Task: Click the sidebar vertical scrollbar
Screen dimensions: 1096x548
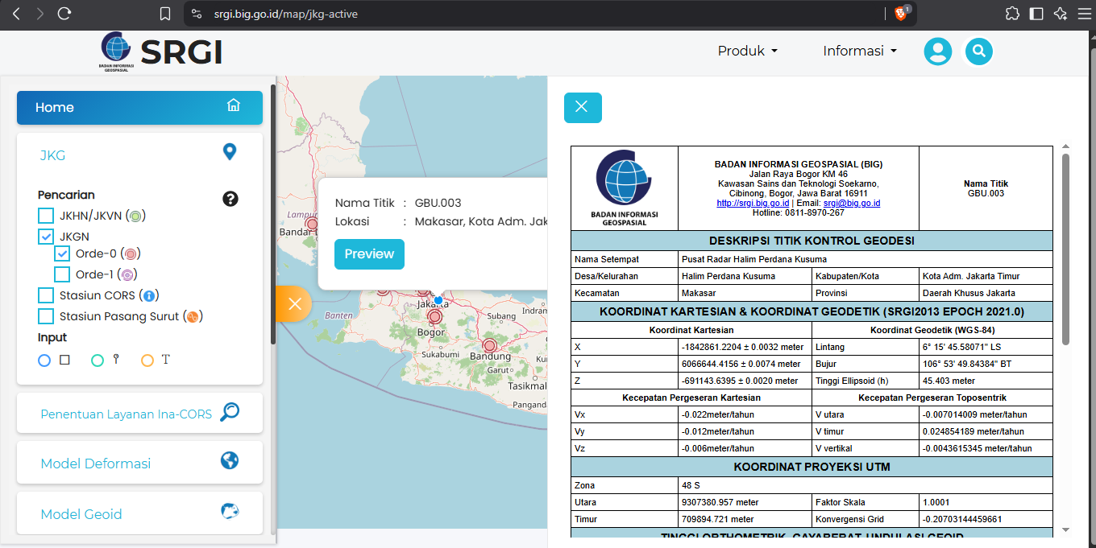Action: point(273,214)
